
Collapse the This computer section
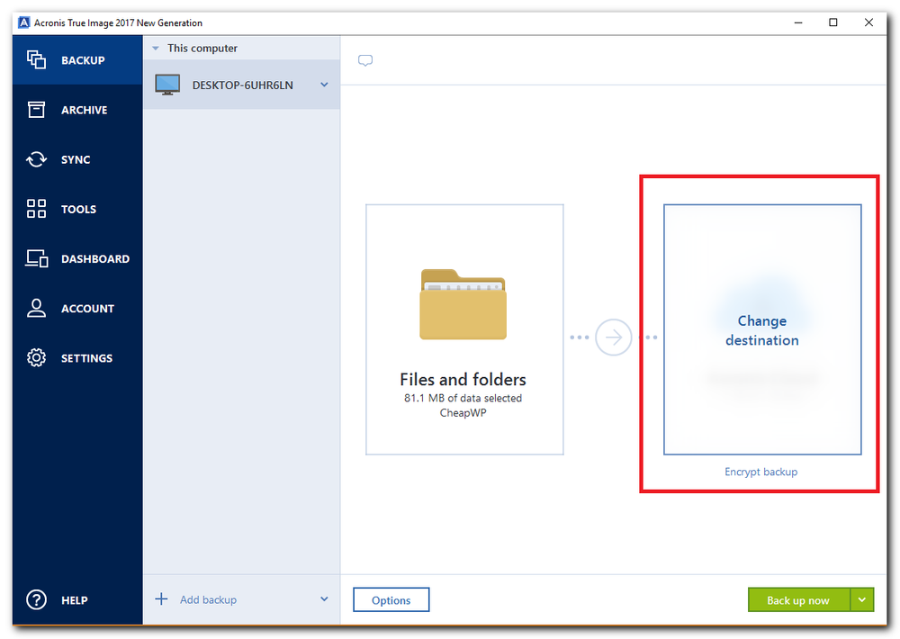[155, 49]
